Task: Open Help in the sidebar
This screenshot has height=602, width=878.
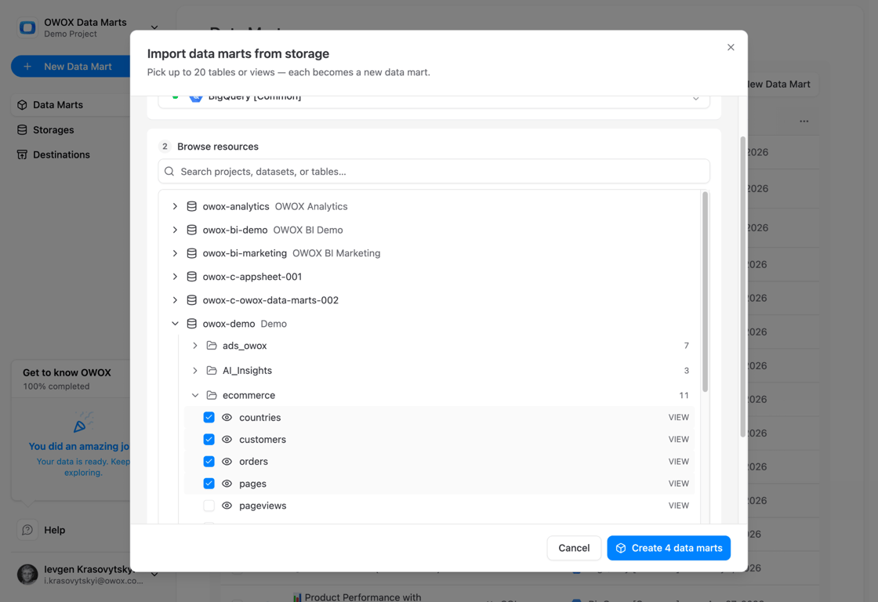Action: 54,530
